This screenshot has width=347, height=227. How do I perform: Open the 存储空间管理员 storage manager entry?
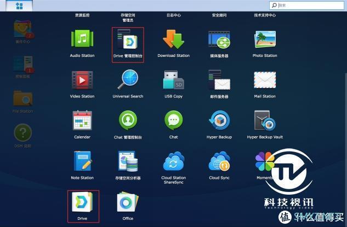[128, 18]
